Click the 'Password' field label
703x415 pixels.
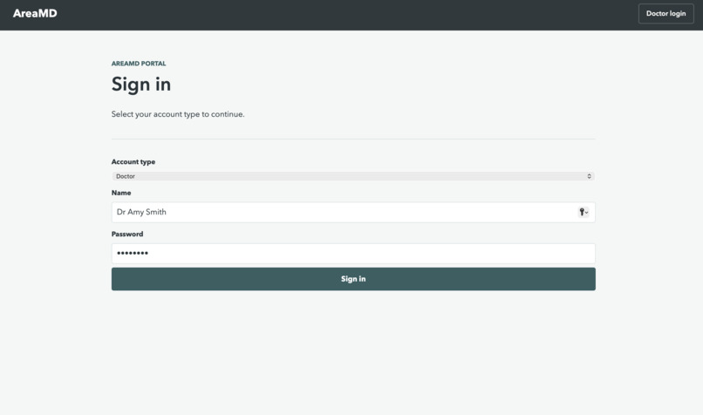pos(127,234)
